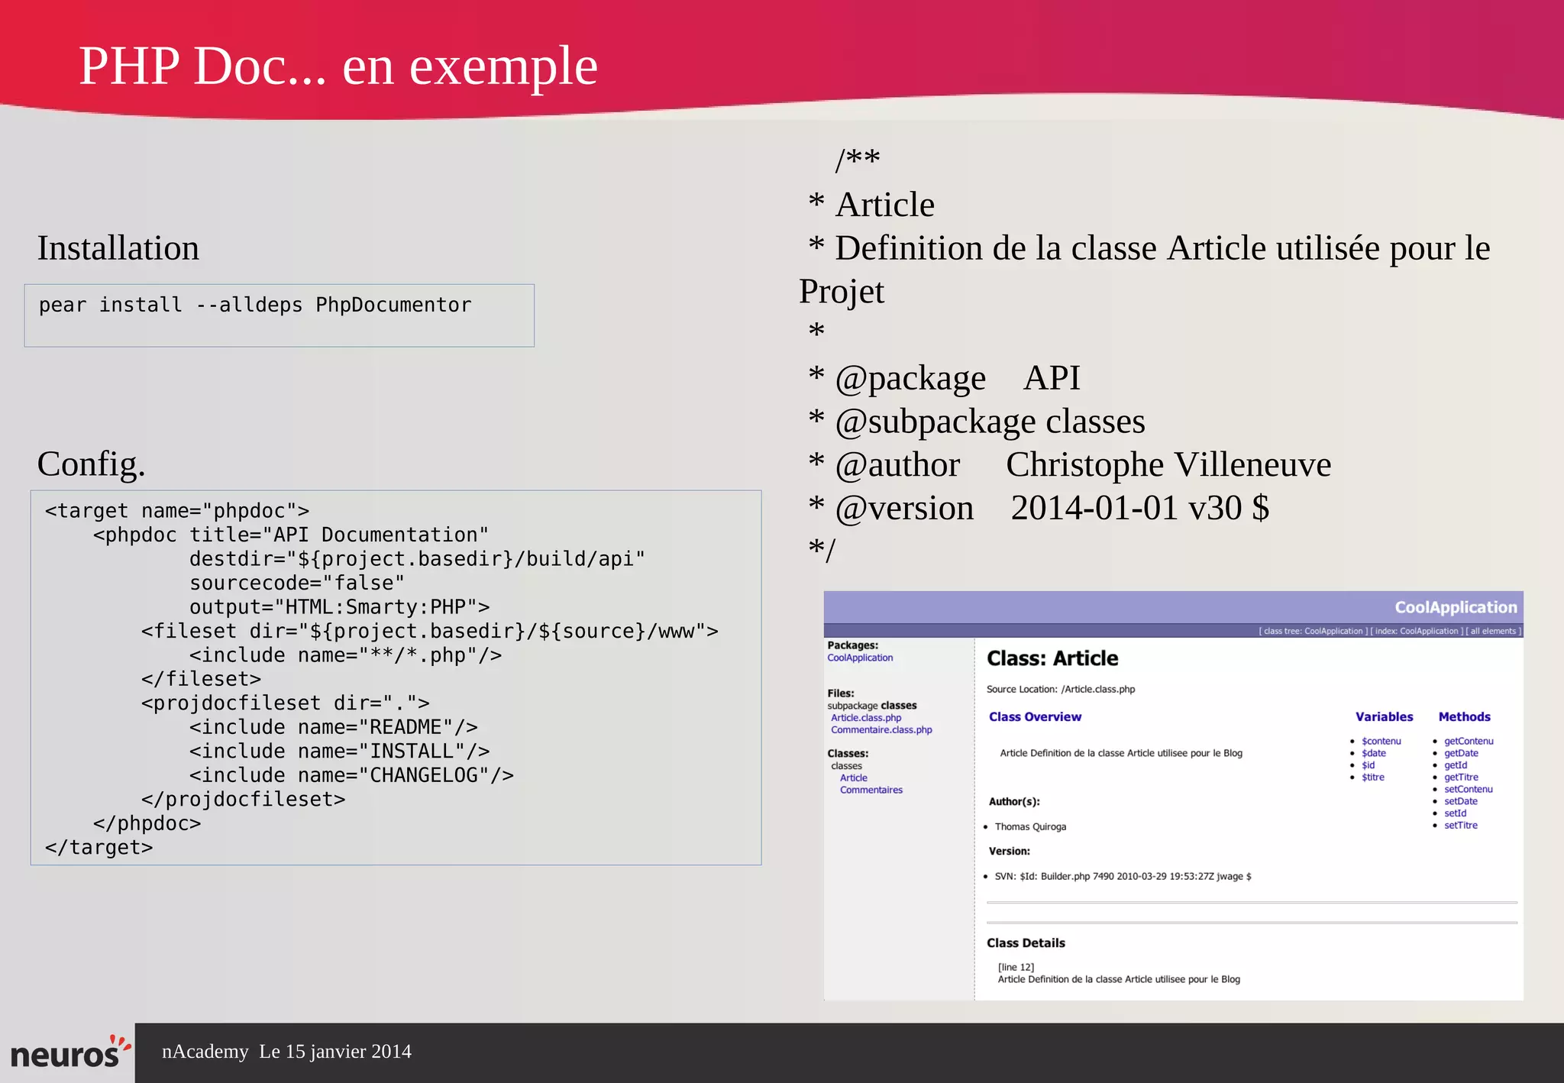Click the 'Installation' heading
1564x1083 pixels.
pyautogui.click(x=118, y=248)
